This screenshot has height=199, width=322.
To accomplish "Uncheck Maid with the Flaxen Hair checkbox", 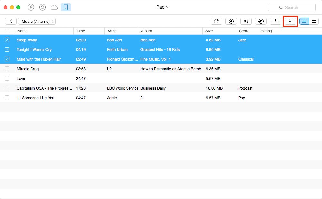I will [x=7, y=59].
